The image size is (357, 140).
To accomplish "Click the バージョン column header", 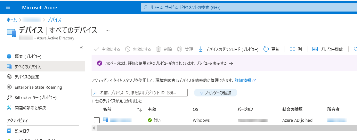I will point(245,109).
